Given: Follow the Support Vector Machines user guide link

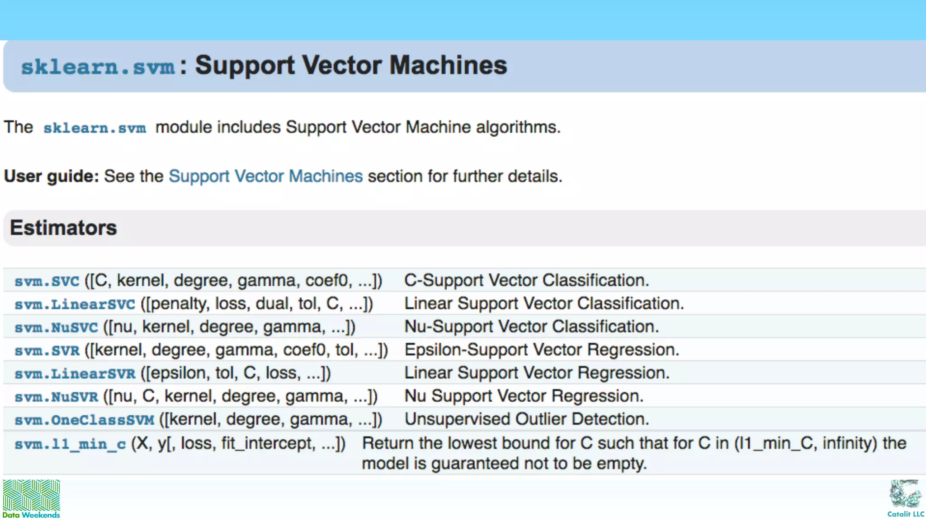Looking at the screenshot, I should 265,176.
